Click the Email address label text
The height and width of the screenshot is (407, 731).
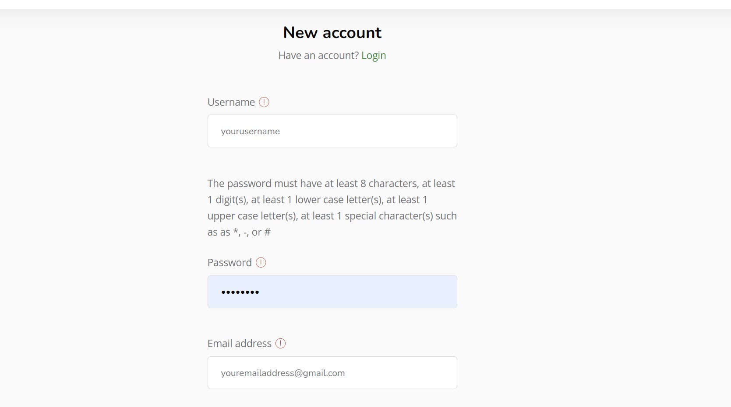click(x=240, y=344)
